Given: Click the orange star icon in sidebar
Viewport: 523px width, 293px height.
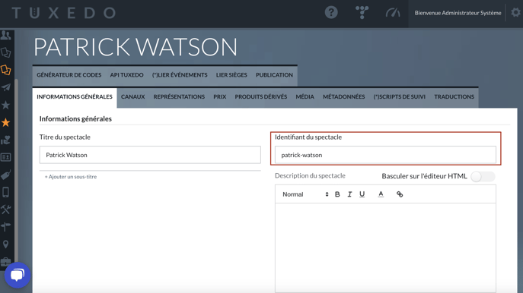Looking at the screenshot, I should pos(5,123).
